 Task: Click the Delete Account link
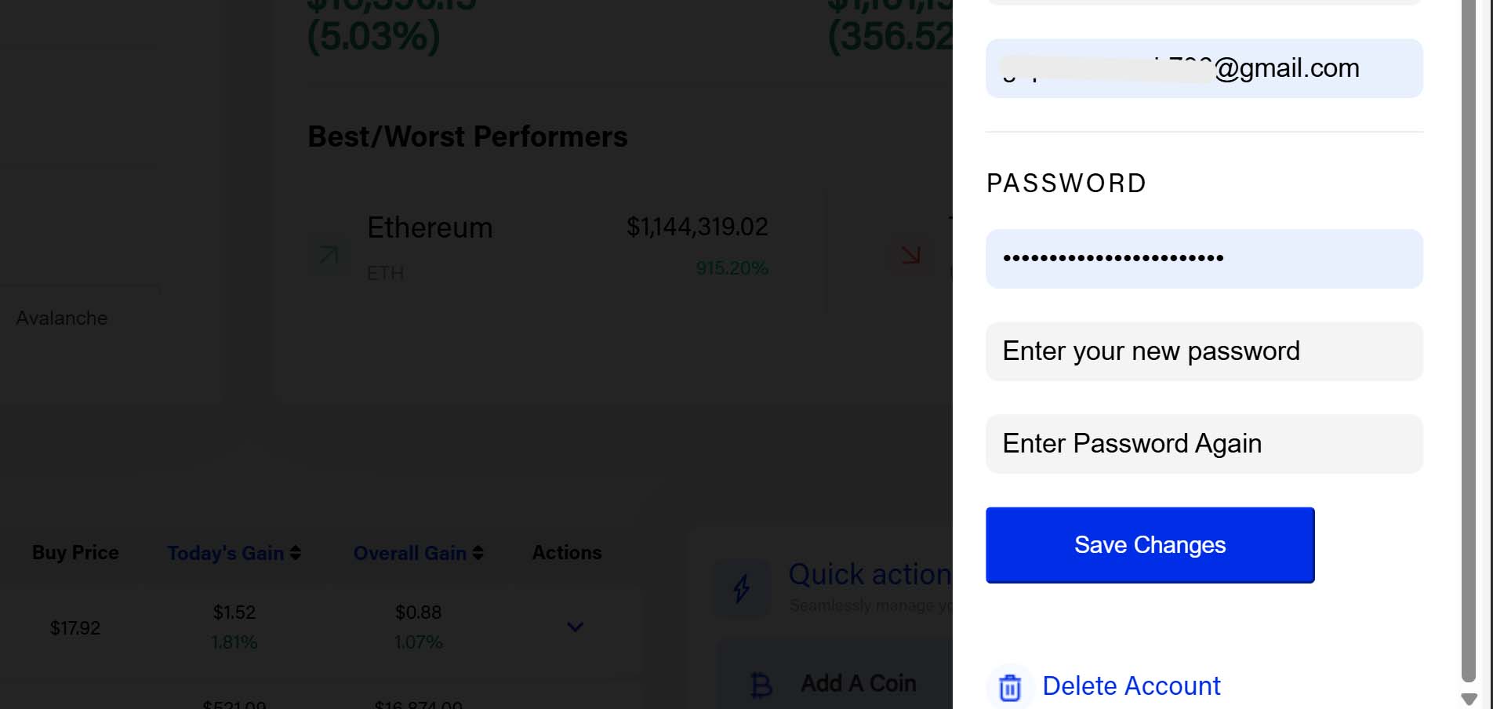(1131, 686)
